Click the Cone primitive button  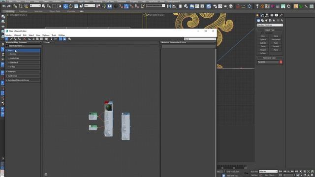click(276, 36)
